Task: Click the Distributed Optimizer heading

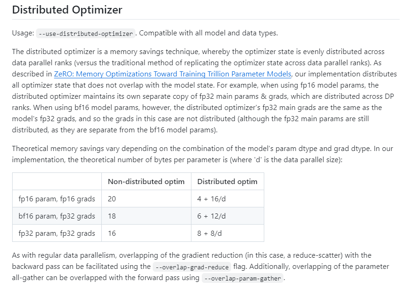Action: (x=67, y=10)
